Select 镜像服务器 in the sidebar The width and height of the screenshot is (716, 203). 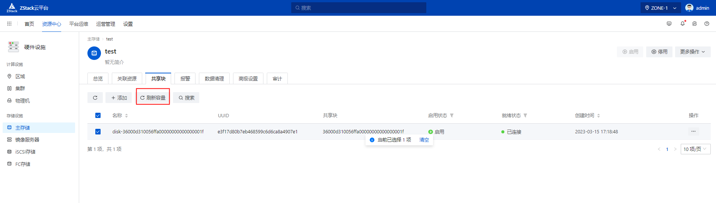pyautogui.click(x=27, y=140)
